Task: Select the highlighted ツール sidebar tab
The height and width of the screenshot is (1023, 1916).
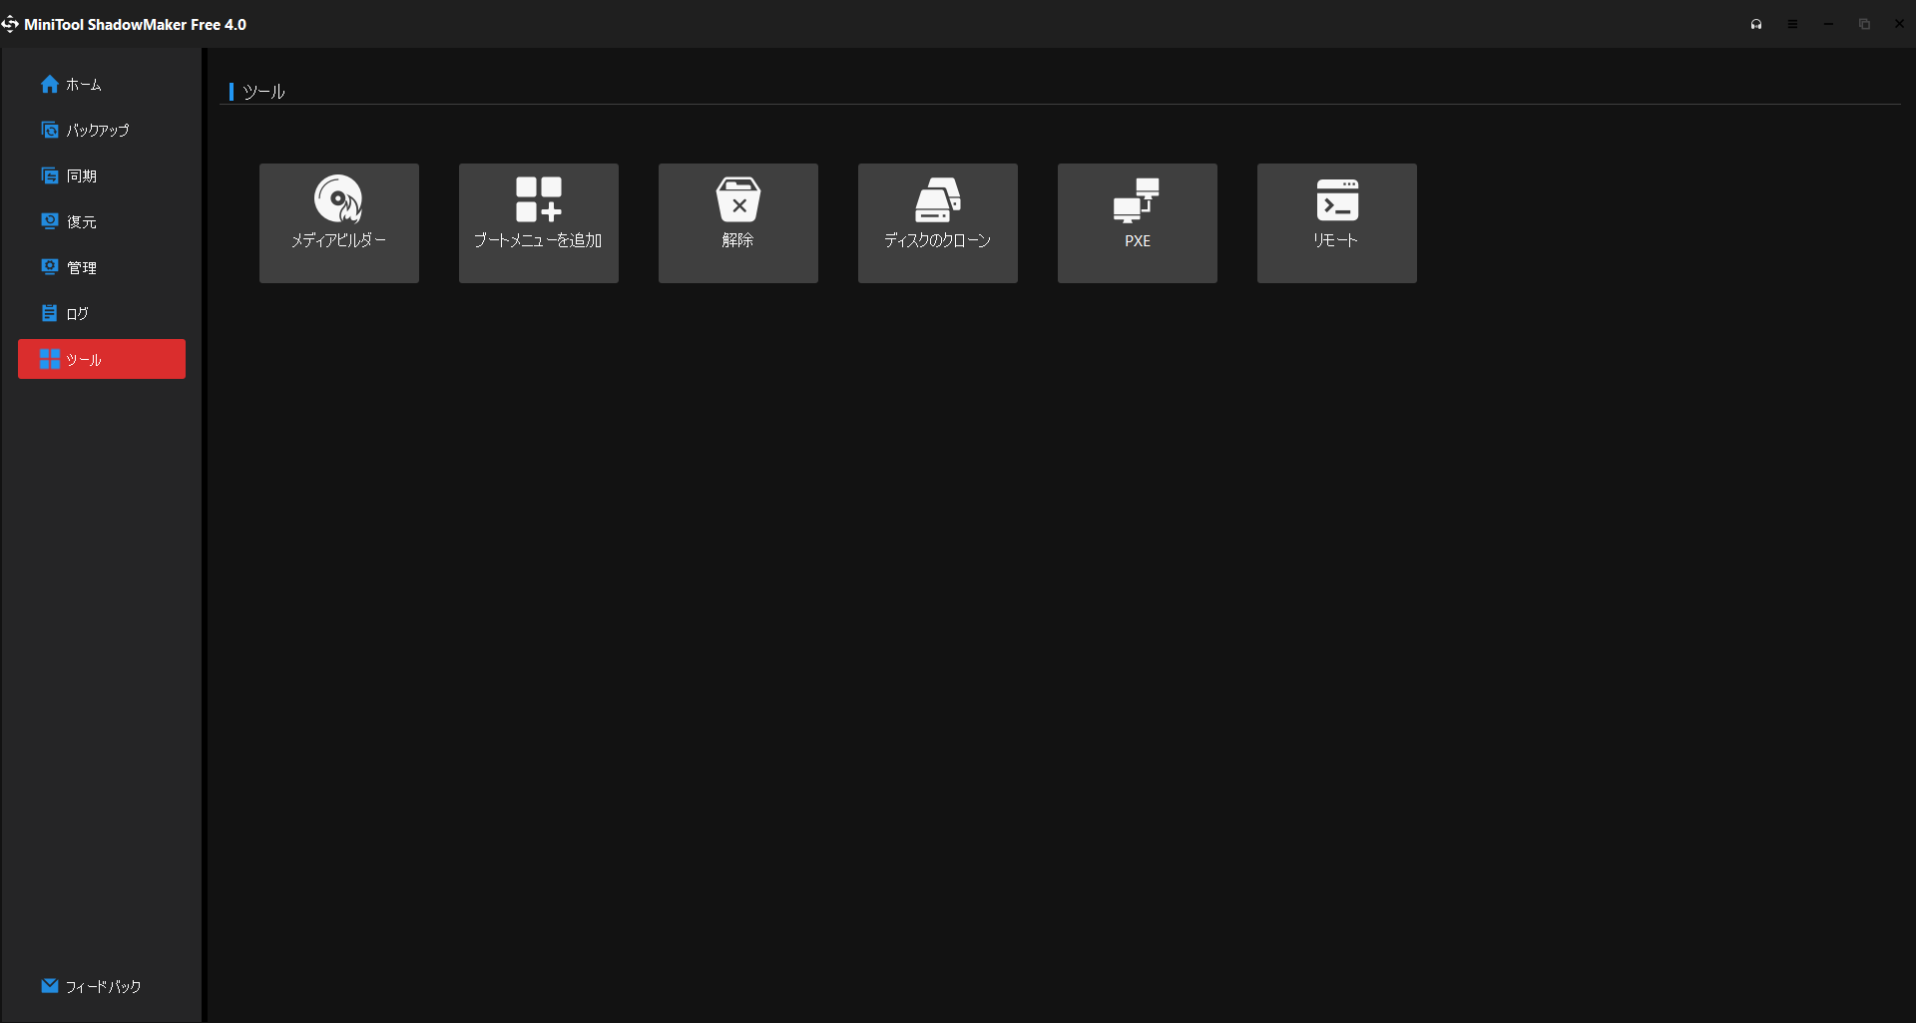Action: tap(102, 359)
